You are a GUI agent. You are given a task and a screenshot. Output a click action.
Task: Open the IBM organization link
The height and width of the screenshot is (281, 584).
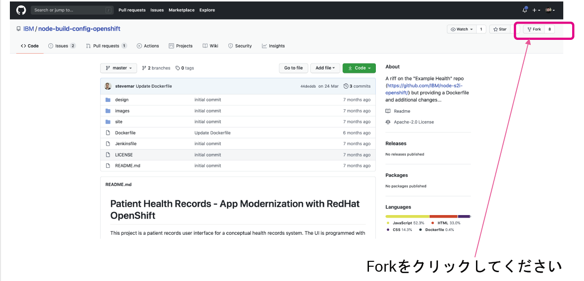[29, 29]
